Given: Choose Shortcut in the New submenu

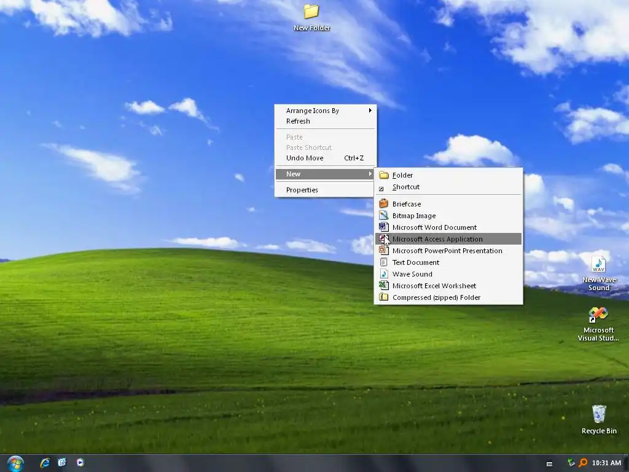Looking at the screenshot, I should [x=448, y=187].
